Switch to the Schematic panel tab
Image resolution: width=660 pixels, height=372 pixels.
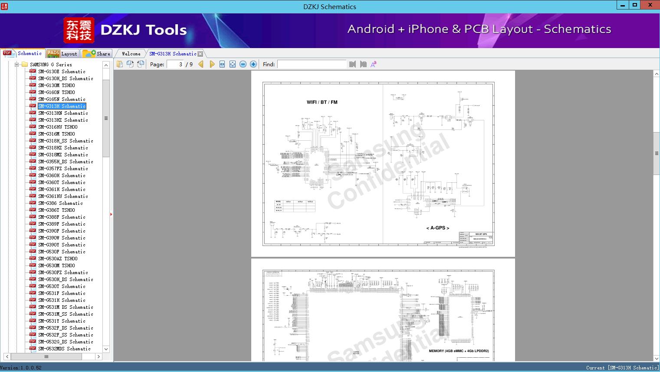(23, 53)
